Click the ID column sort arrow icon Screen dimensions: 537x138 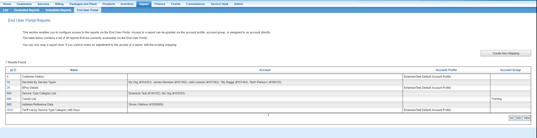click(15, 70)
